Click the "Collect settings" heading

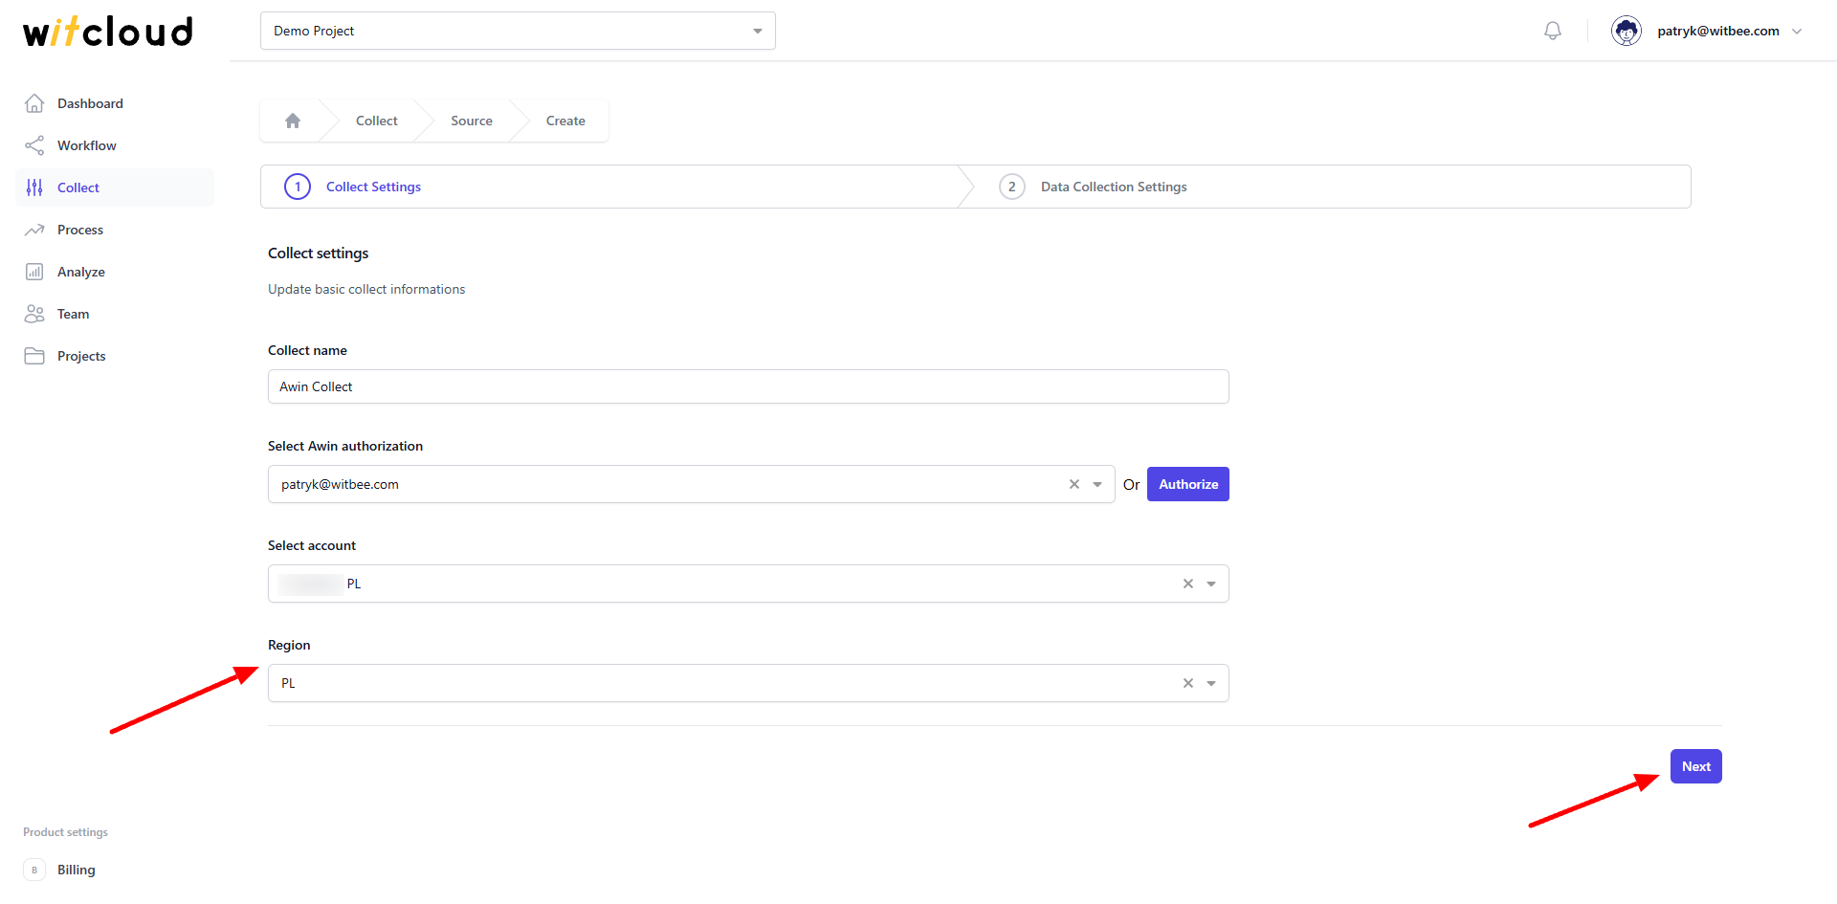(318, 253)
